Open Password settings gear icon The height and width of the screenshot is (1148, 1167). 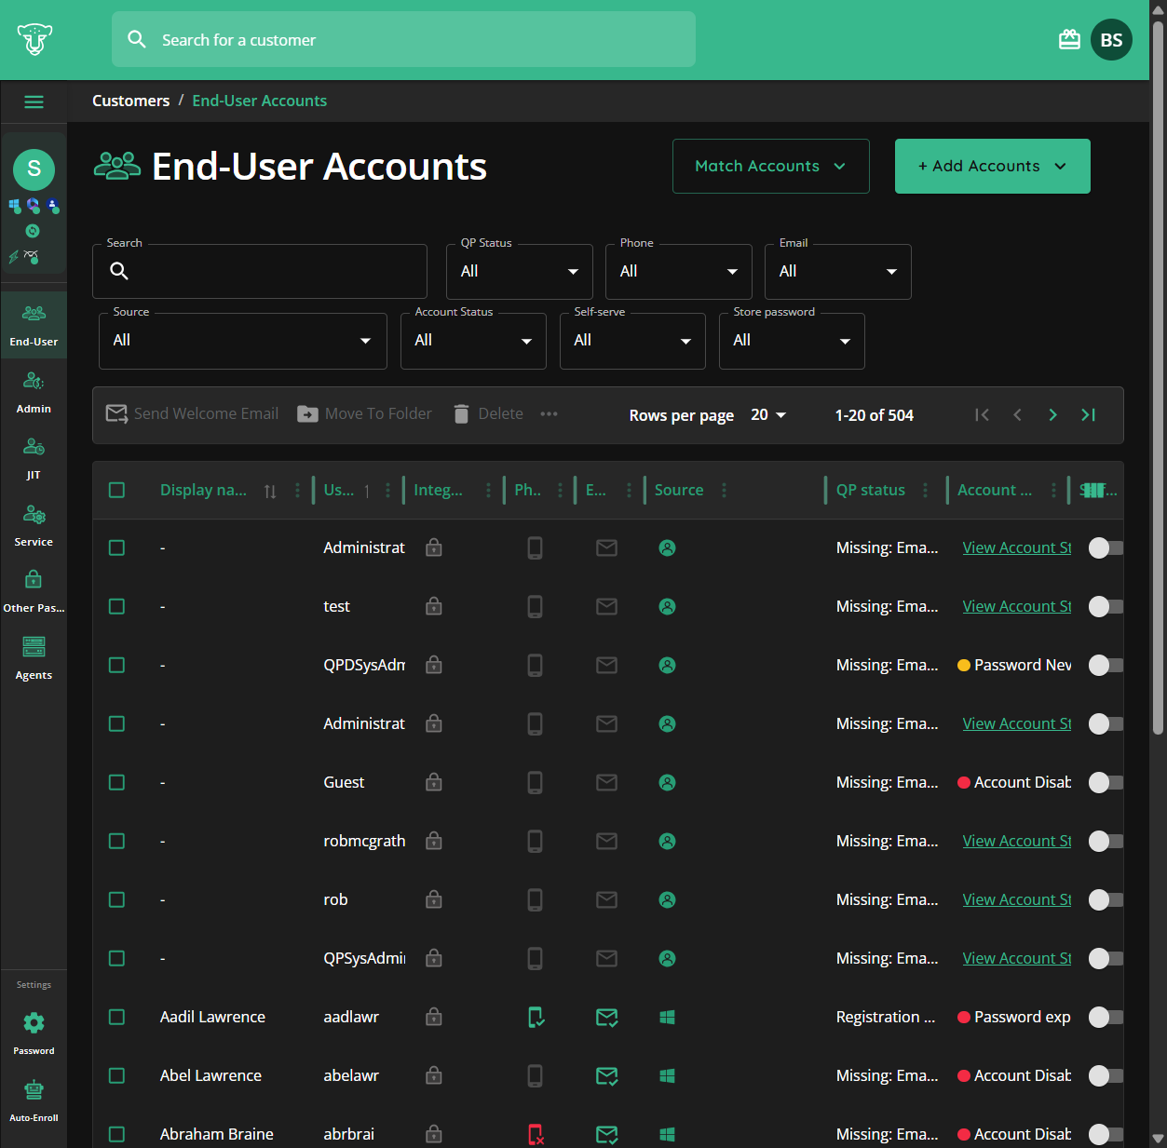coord(34,1023)
